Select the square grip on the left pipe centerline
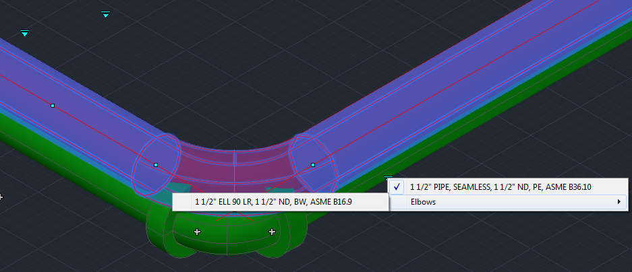Viewport: 632px width, 272px height. click(x=53, y=106)
